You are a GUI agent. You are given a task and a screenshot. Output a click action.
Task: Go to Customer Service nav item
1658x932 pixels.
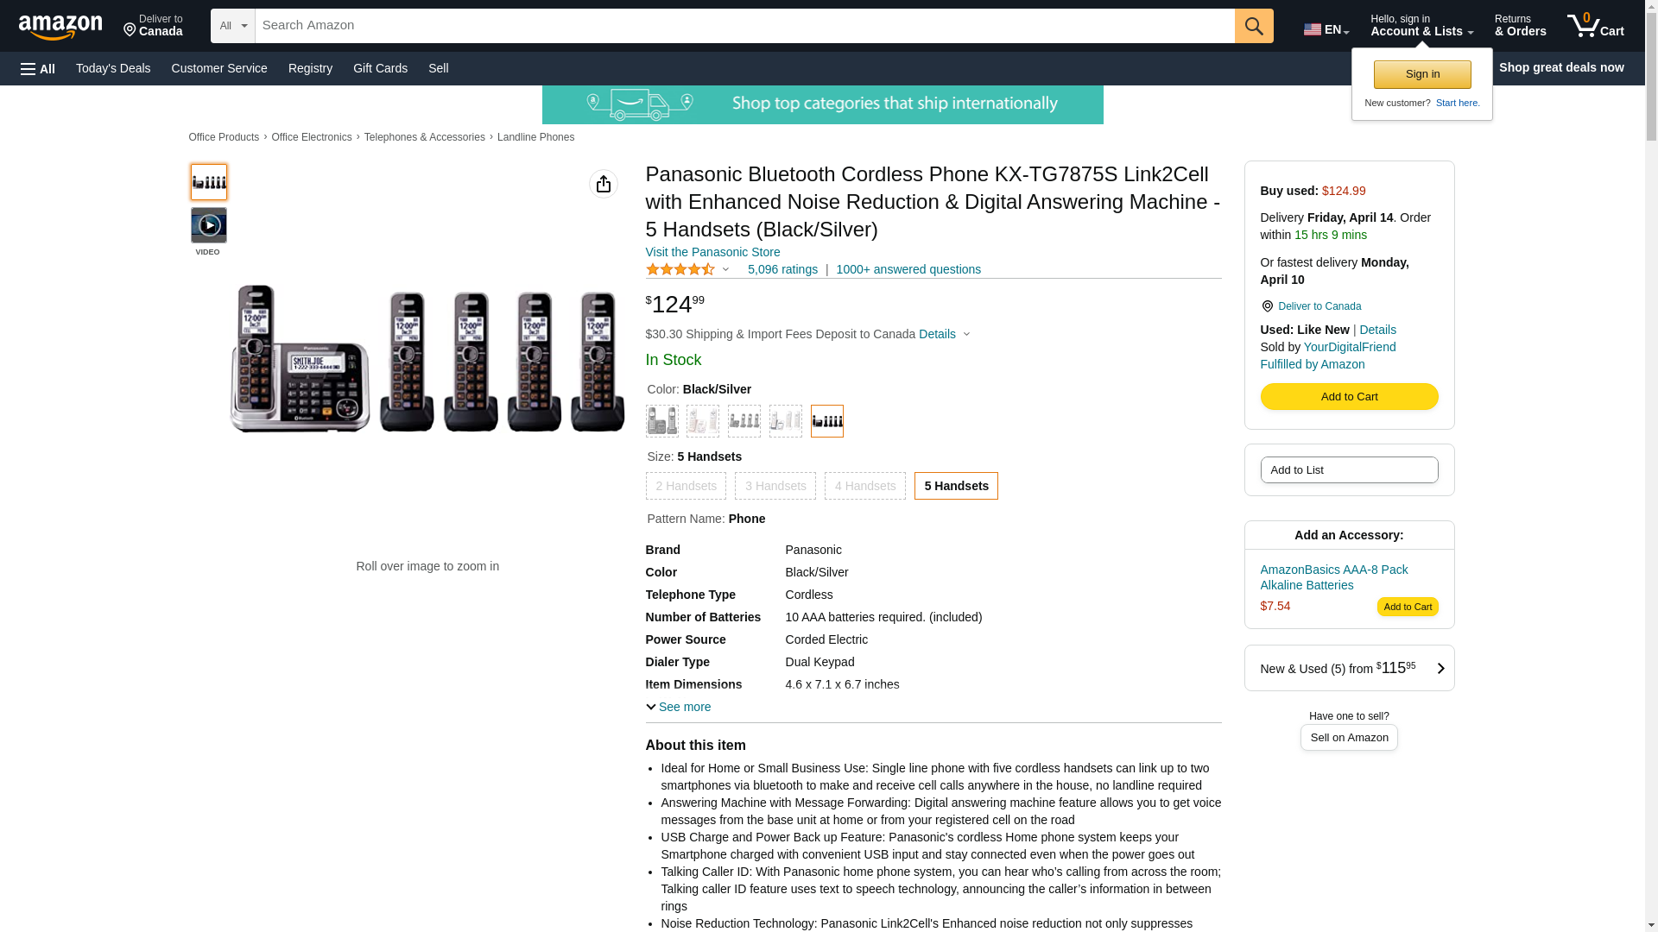tap(219, 68)
